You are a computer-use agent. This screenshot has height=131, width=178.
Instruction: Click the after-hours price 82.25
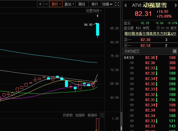click(x=145, y=23)
